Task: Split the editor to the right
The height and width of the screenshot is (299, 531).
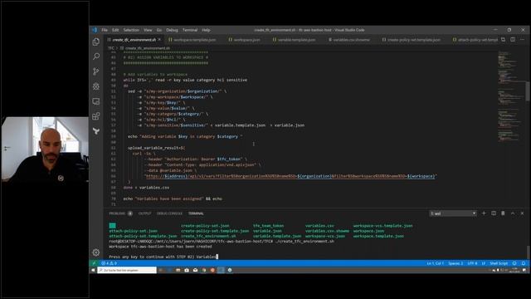Action: (513, 40)
